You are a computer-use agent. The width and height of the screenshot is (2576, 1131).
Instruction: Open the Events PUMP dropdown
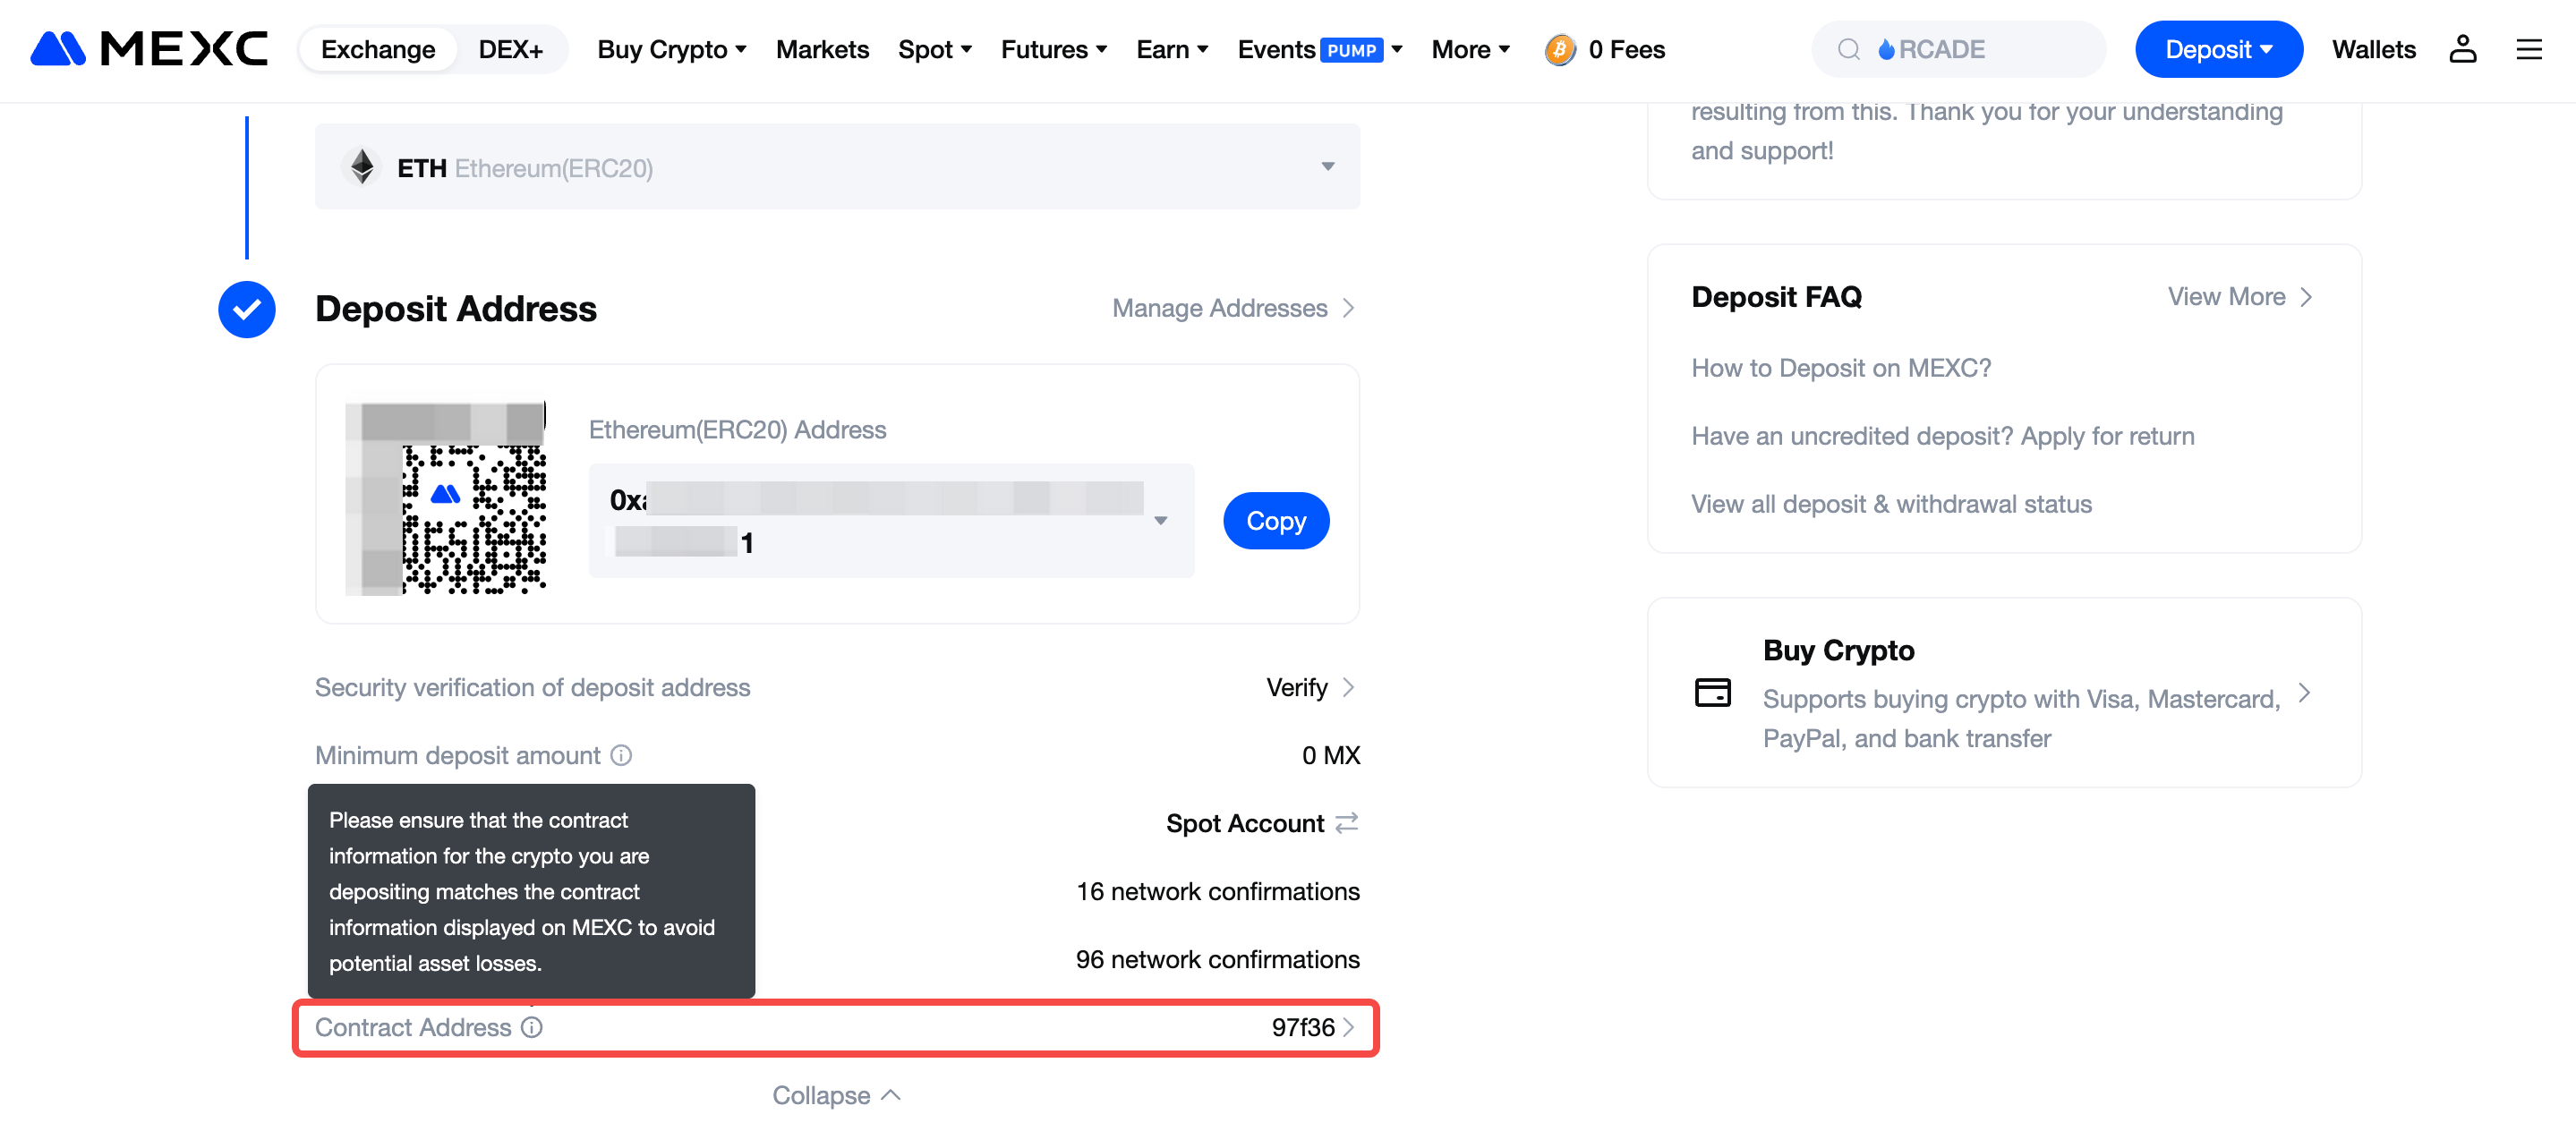1320,49
